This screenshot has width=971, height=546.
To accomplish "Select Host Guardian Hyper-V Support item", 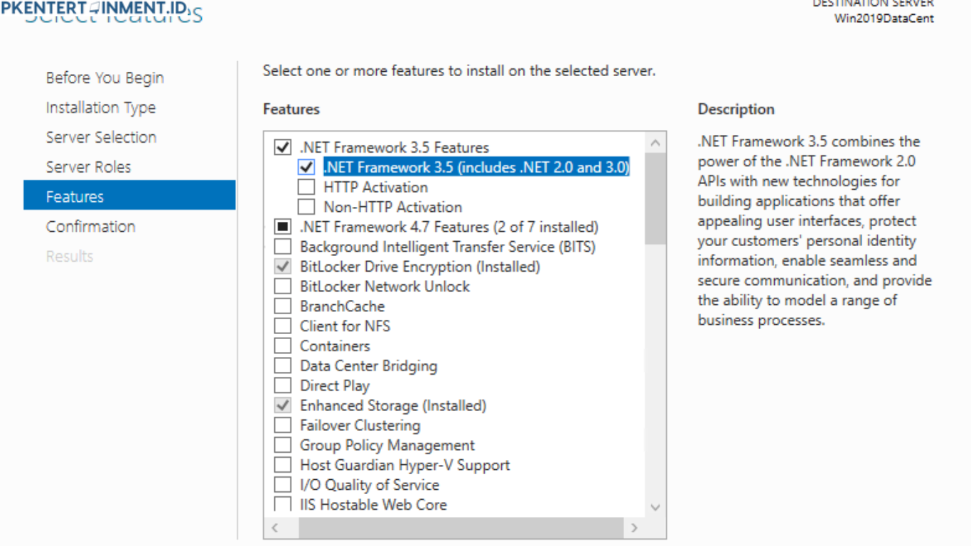I will pyautogui.click(x=404, y=466).
